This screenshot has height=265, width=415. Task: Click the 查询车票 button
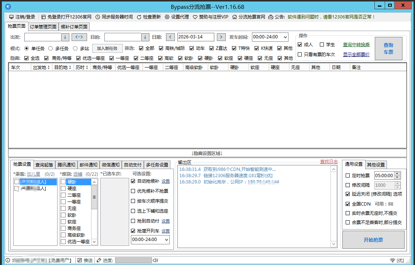tap(388, 48)
